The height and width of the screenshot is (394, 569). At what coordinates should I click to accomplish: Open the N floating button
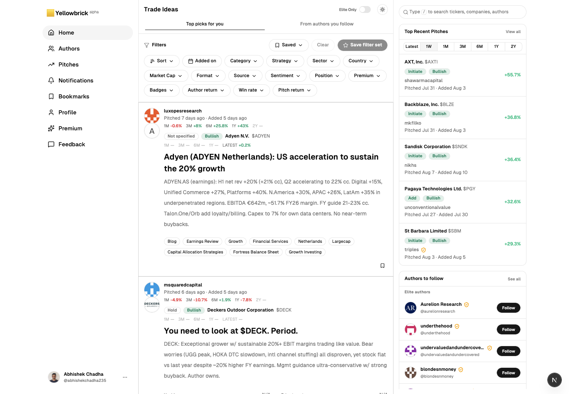(x=555, y=380)
